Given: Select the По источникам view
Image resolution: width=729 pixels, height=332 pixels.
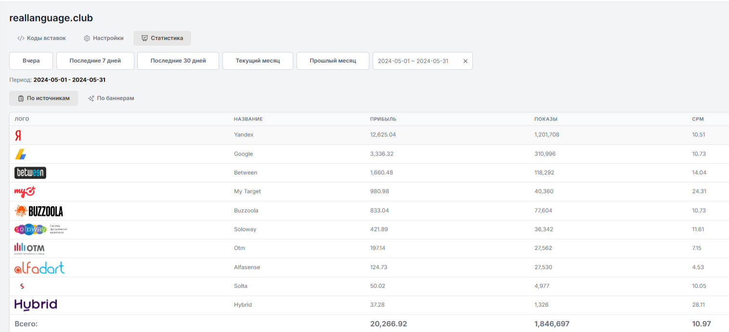Looking at the screenshot, I should pos(43,98).
